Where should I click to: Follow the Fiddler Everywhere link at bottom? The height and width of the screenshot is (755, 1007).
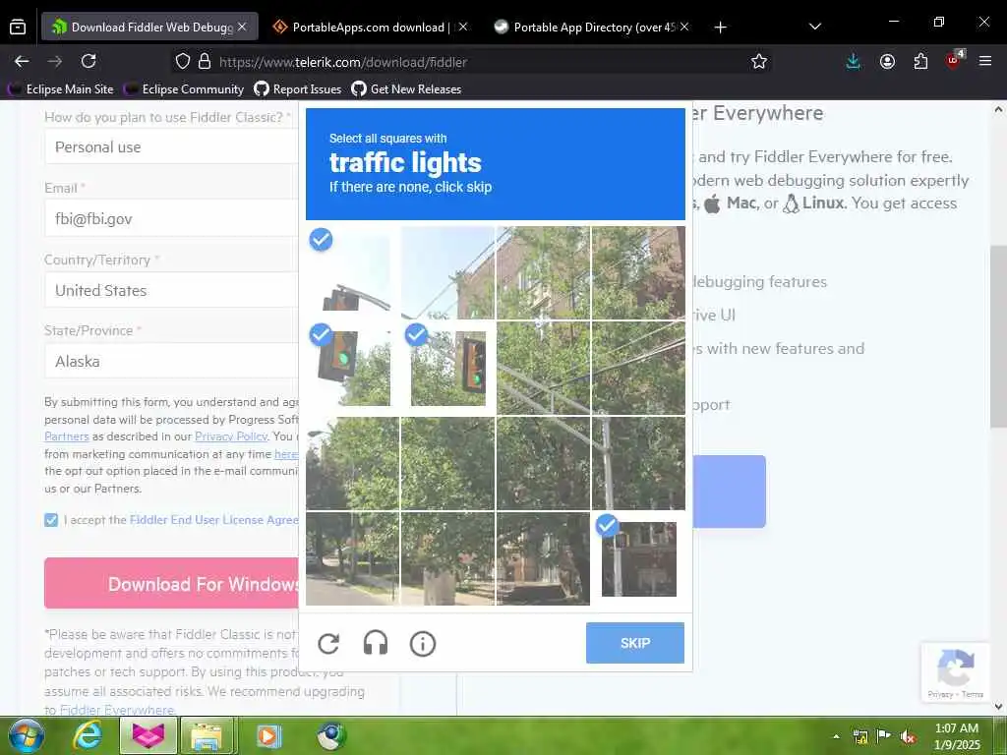pyautogui.click(x=117, y=710)
